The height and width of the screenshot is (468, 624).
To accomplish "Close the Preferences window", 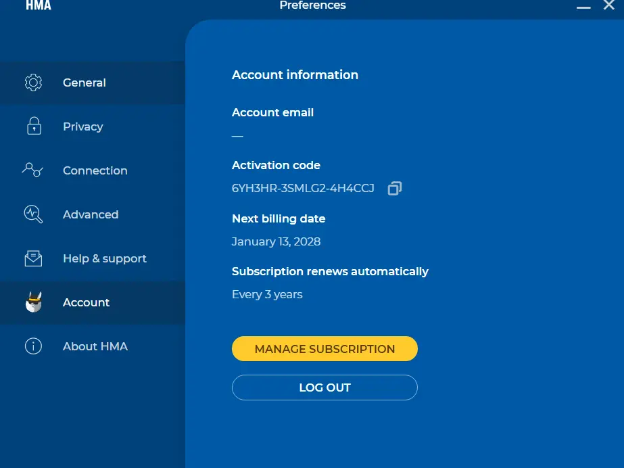I will [x=609, y=5].
